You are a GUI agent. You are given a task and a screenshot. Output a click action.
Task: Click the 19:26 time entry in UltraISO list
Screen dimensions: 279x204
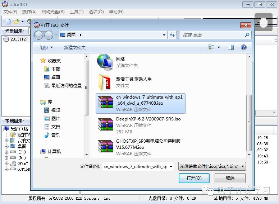[262, 138]
